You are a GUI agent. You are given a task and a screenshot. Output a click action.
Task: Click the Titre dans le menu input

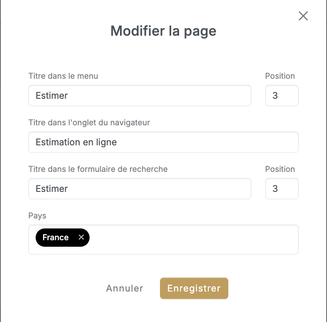(140, 96)
